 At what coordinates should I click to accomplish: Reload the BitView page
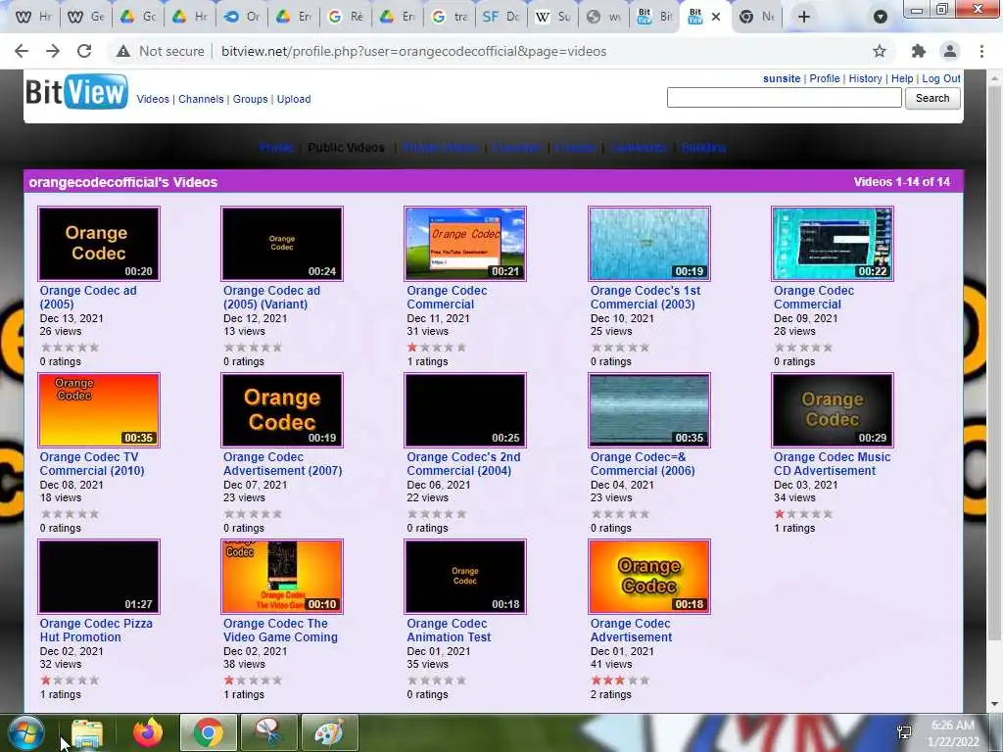[x=84, y=51]
